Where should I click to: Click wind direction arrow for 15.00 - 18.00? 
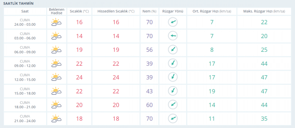[x=173, y=91]
